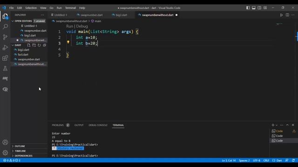This screenshot has height=167, width=298.
Task: Click New Folder icon in DART section
Action: (34, 45)
